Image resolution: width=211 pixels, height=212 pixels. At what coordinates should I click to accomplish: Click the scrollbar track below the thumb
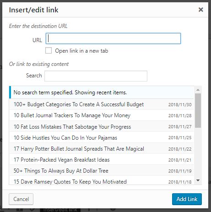(x=198, y=152)
